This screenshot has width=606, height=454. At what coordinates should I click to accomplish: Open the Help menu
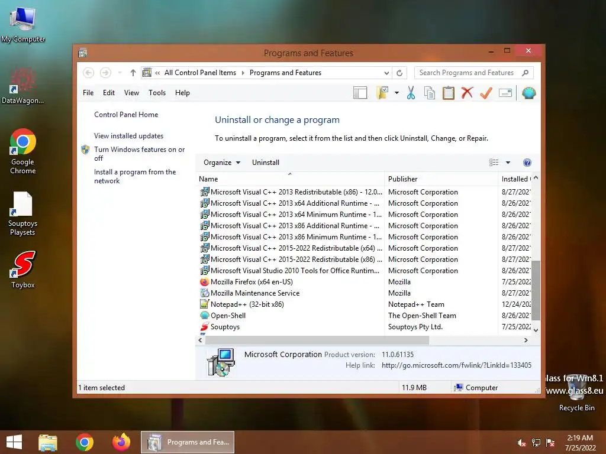coord(182,93)
